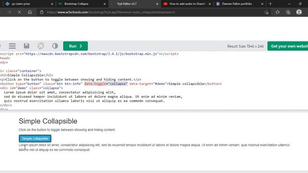
Task: View site info via the lock icon
Action: click(x=42, y=12)
